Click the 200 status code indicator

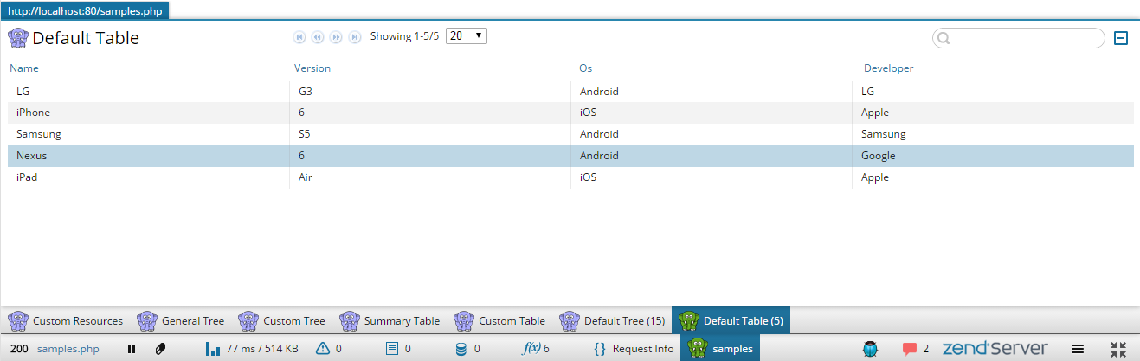click(20, 349)
